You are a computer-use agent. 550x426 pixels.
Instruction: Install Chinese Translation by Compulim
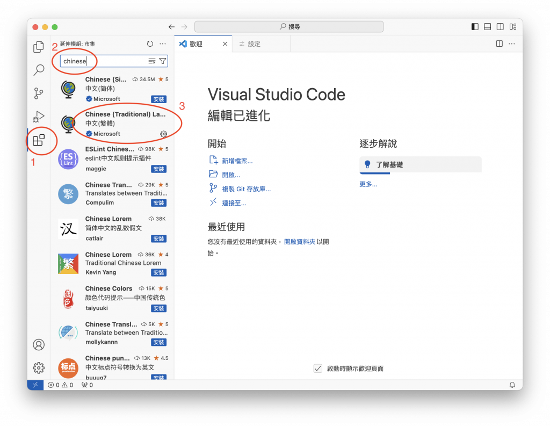pos(159,203)
